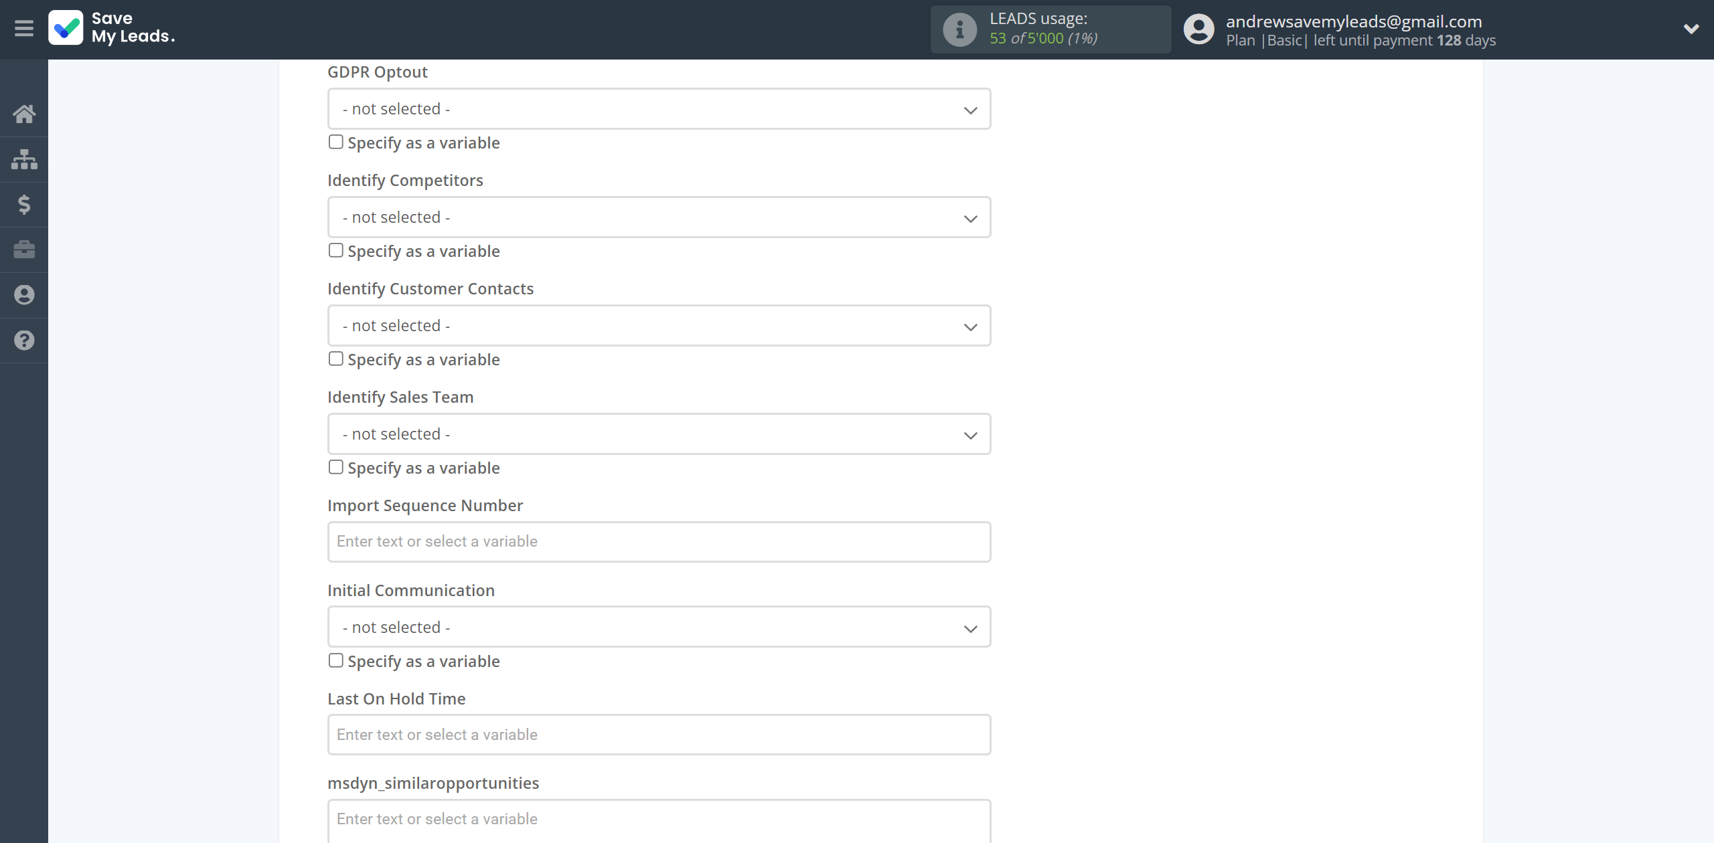Expand the account menu chevron
Image resolution: width=1714 pixels, height=843 pixels.
pyautogui.click(x=1691, y=29)
